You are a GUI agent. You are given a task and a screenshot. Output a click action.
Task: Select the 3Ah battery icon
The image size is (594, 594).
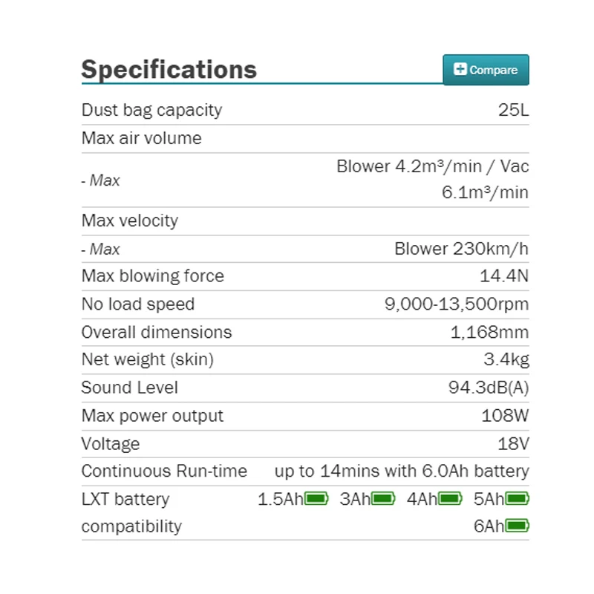coord(383,498)
